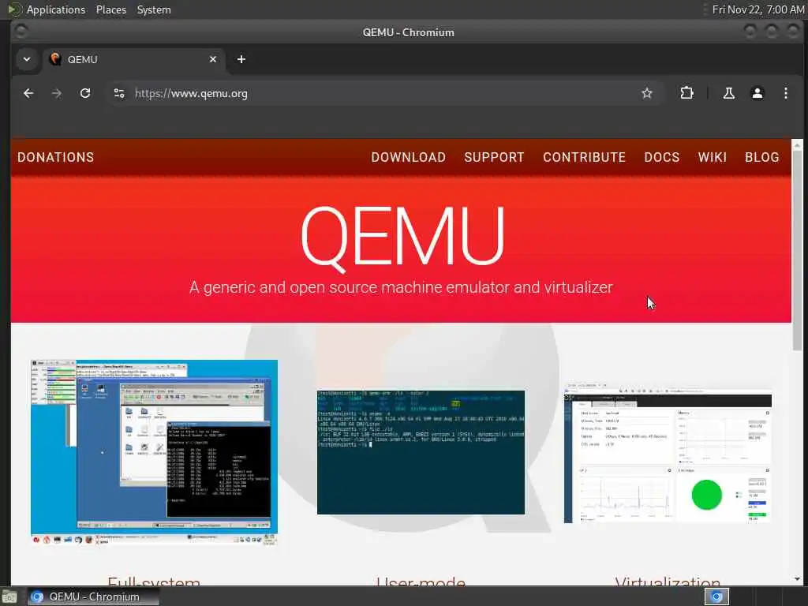Bookmark this page with the star icon
Image resolution: width=808 pixels, height=606 pixels.
[x=647, y=93]
